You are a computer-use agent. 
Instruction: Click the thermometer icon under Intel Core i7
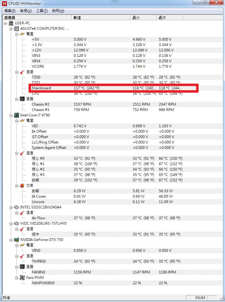22,153
